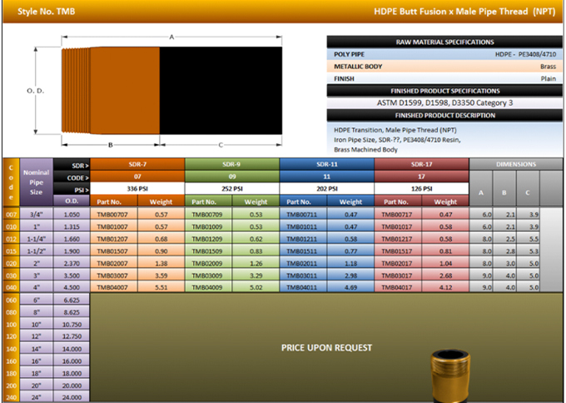Open part number TMB04017
The image size is (566, 403).
point(397,287)
